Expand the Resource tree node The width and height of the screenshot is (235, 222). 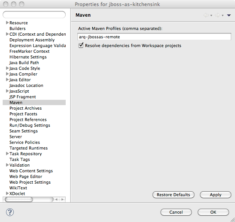coord(7,23)
